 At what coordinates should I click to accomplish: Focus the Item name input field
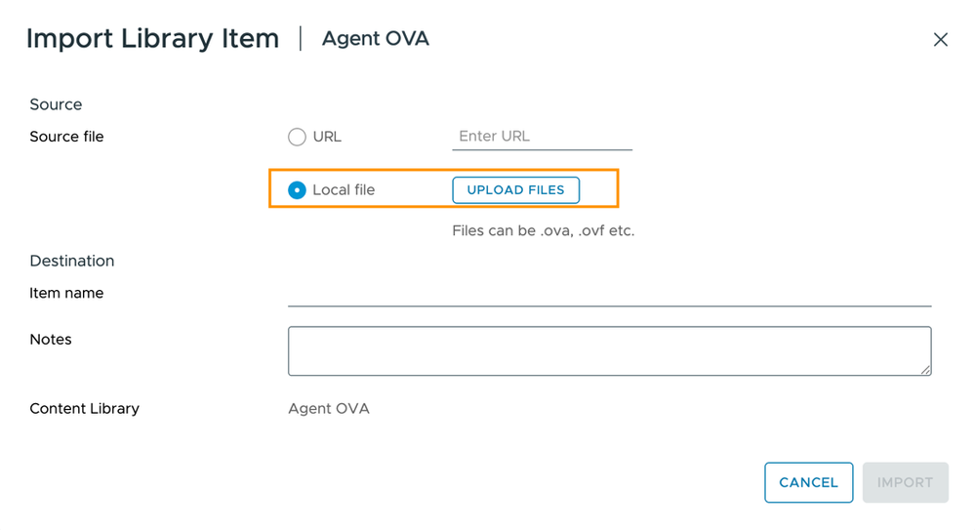[609, 293]
